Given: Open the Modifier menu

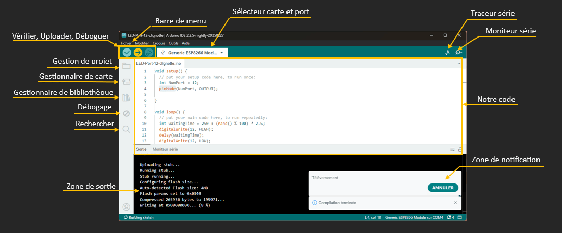Looking at the screenshot, I should [x=142, y=43].
